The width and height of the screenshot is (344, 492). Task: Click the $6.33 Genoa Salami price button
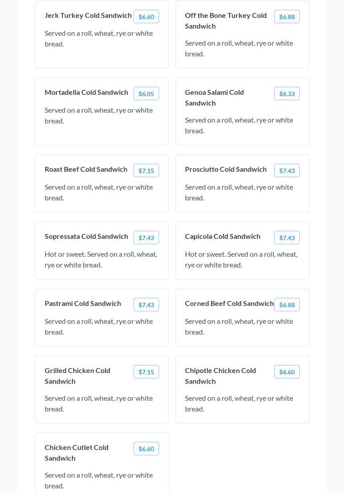(x=287, y=93)
